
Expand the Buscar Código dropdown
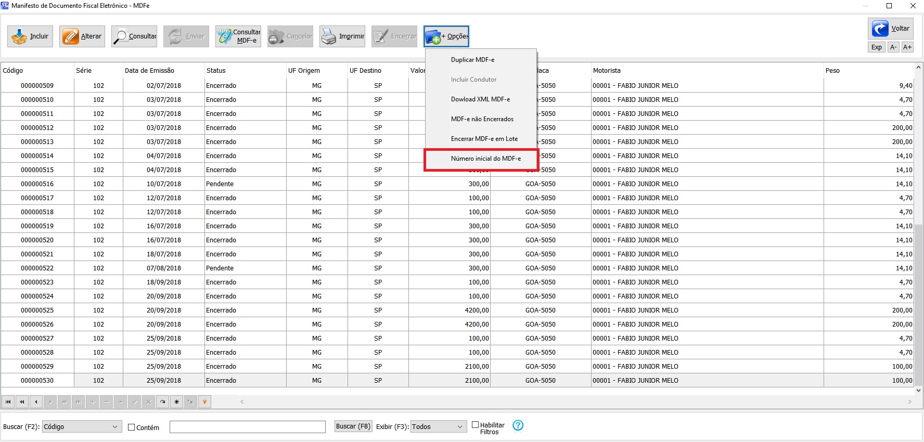115,427
